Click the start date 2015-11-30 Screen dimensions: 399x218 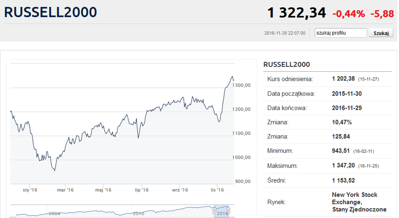pos(347,94)
